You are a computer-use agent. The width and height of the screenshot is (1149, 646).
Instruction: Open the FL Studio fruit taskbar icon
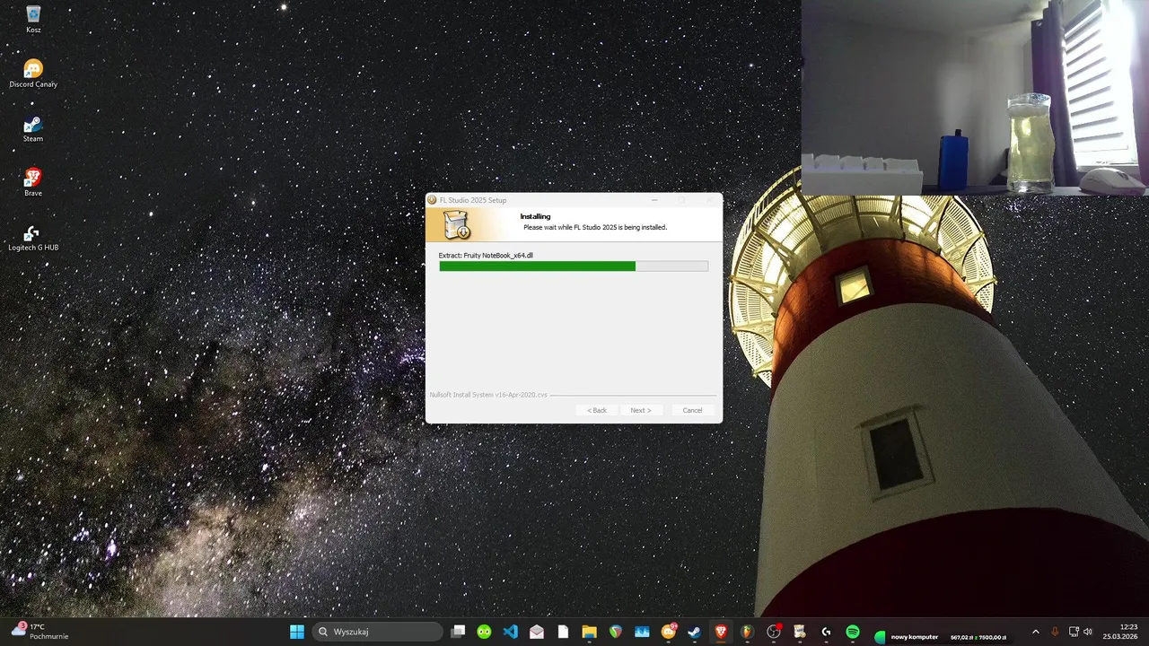click(x=747, y=632)
